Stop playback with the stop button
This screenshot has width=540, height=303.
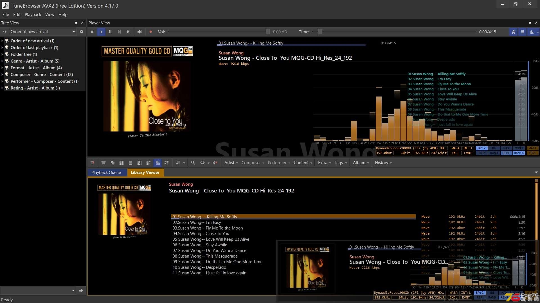click(x=92, y=32)
